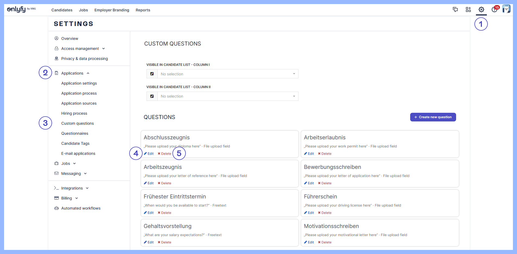
Task: Delete the Führerschein question
Action: click(x=325, y=213)
